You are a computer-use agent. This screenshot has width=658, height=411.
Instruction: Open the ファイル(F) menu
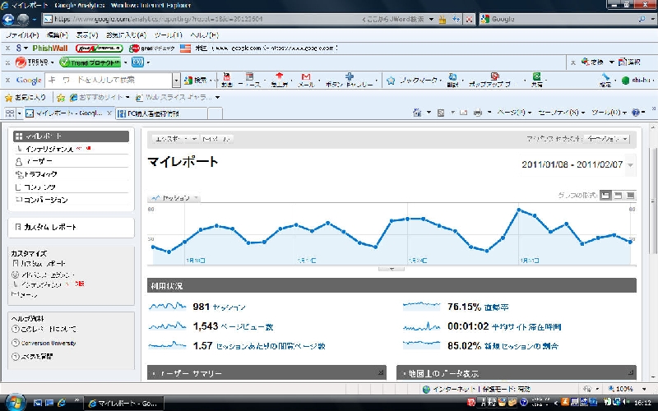(22, 35)
